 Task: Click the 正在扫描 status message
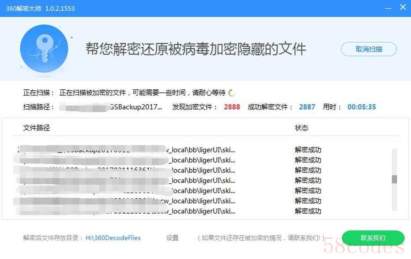(142, 93)
